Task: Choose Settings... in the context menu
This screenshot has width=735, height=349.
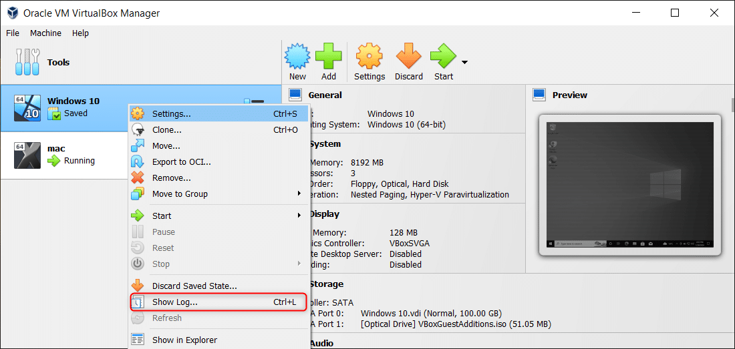Action: click(x=219, y=113)
